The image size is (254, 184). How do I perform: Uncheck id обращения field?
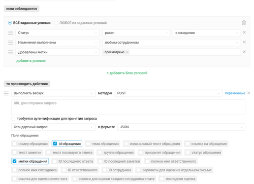pyautogui.click(x=55, y=143)
